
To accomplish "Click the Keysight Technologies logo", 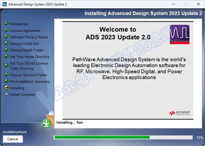I will click(179, 113).
